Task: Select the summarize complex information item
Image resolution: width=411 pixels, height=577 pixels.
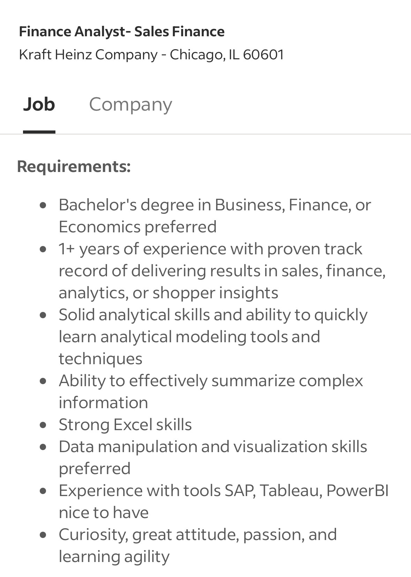Action: [211, 391]
